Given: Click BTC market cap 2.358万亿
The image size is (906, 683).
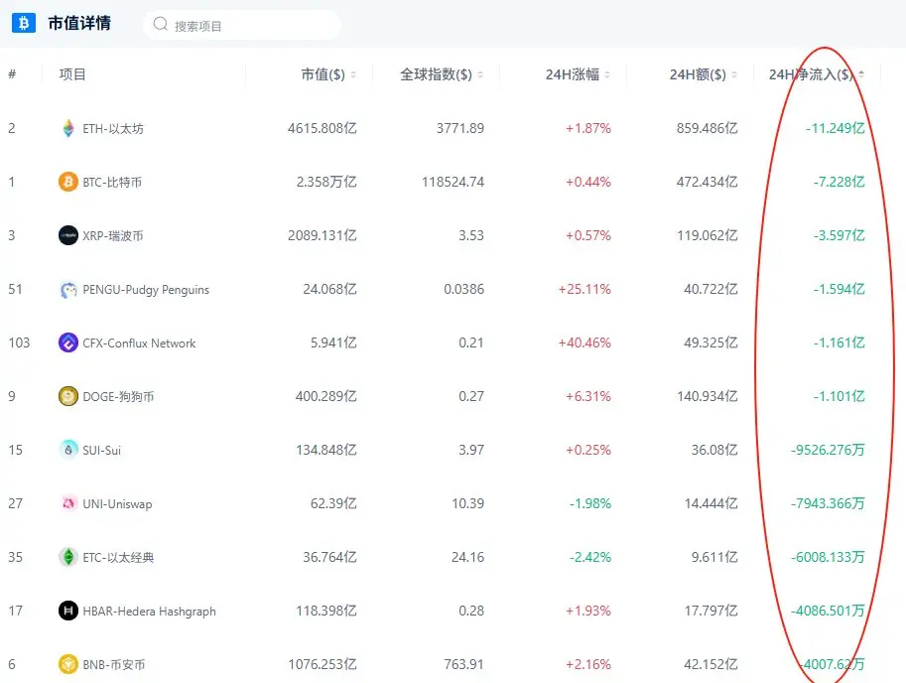Looking at the screenshot, I should pyautogui.click(x=326, y=182).
